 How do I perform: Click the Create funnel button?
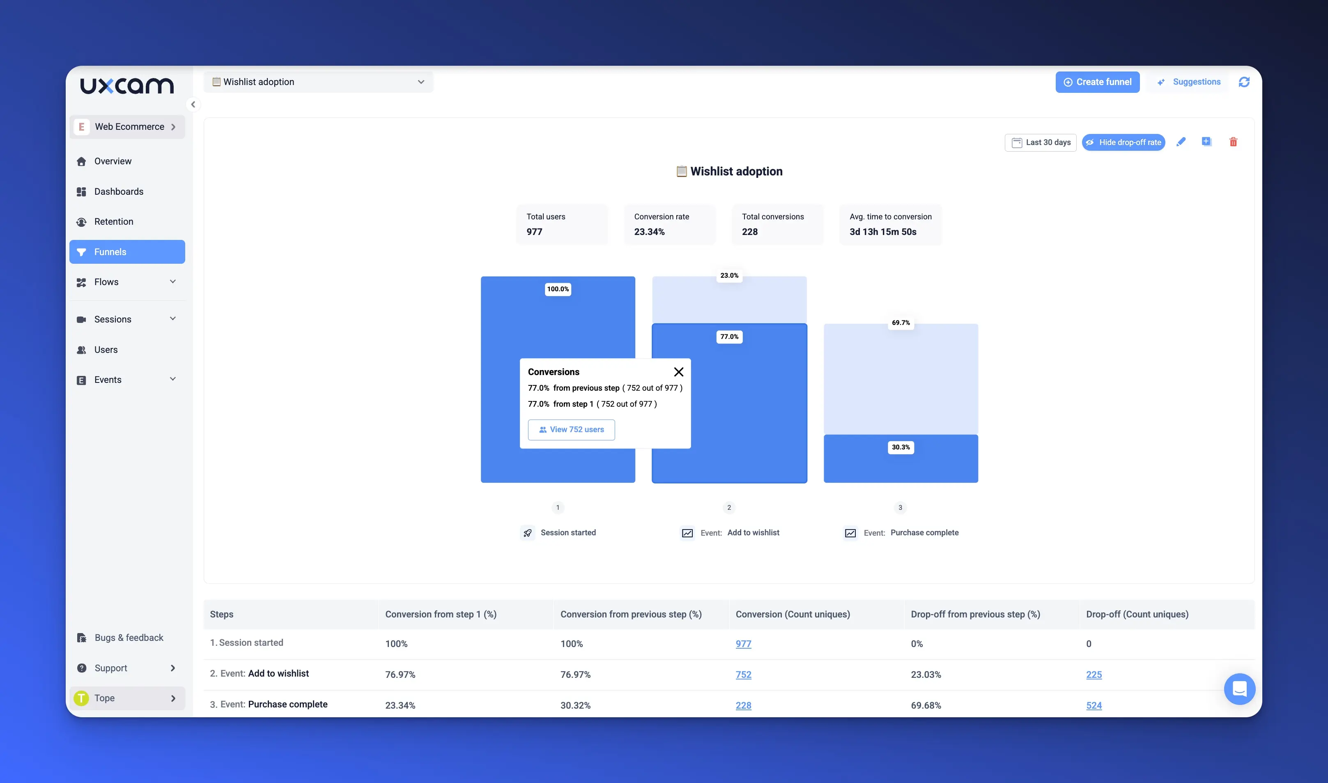click(1097, 82)
